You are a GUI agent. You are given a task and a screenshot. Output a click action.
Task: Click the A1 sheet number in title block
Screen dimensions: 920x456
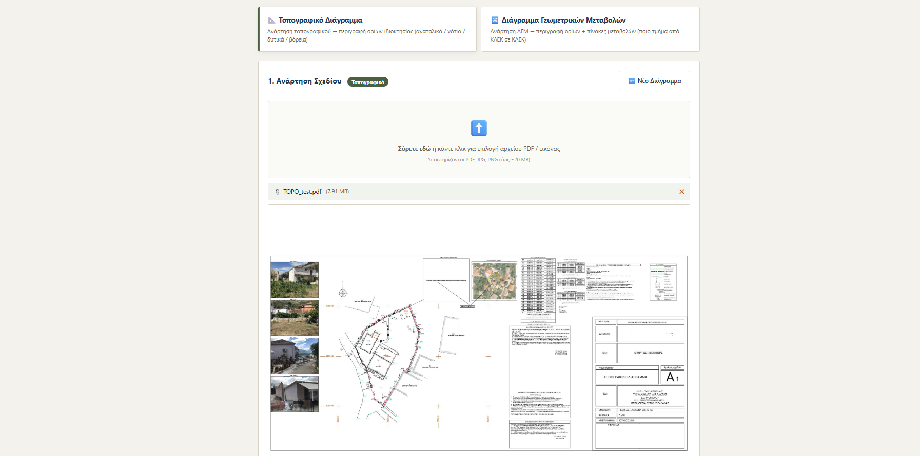(x=672, y=378)
